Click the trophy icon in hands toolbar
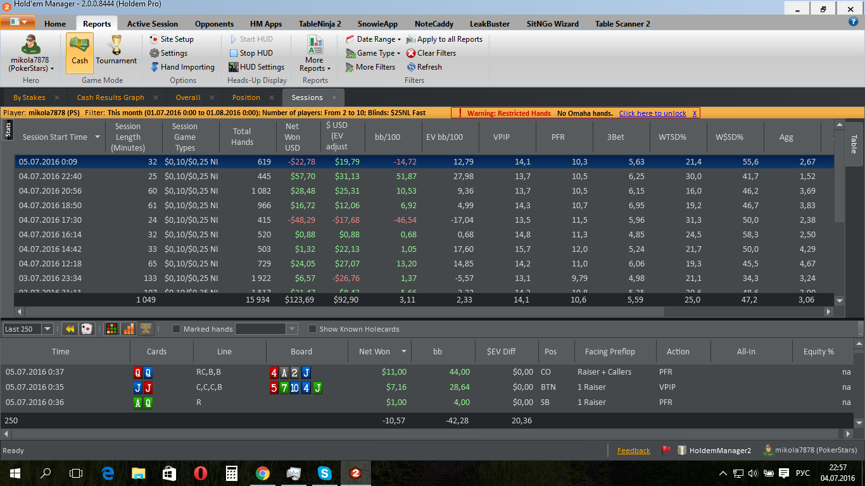 click(x=146, y=329)
